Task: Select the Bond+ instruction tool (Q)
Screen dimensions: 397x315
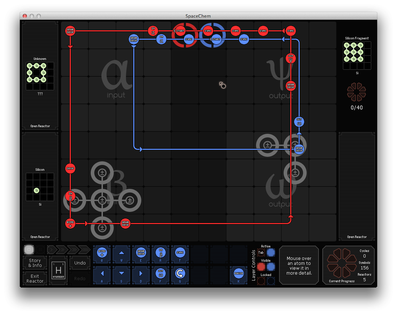Action: [x=102, y=254]
